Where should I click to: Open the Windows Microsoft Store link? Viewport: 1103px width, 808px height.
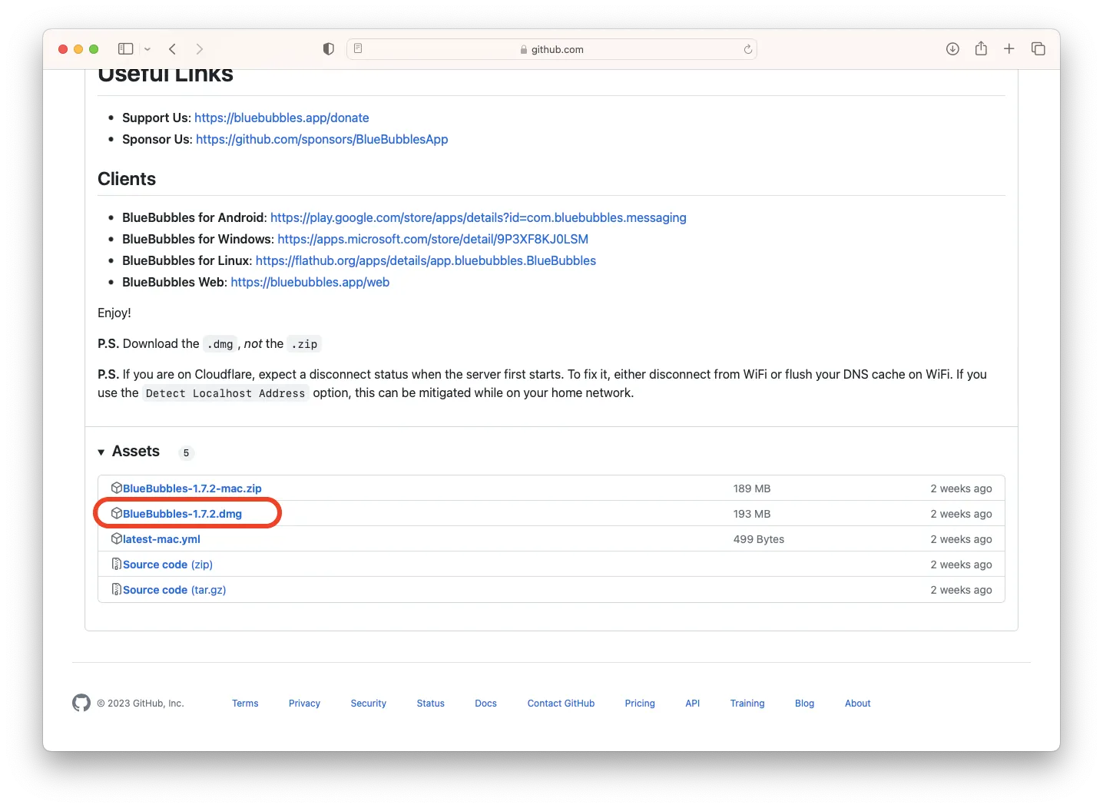tap(433, 239)
